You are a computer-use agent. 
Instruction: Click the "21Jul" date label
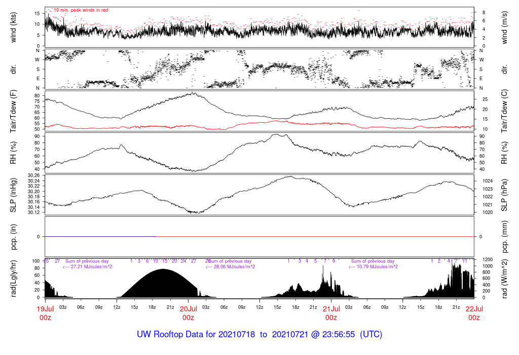click(x=331, y=309)
